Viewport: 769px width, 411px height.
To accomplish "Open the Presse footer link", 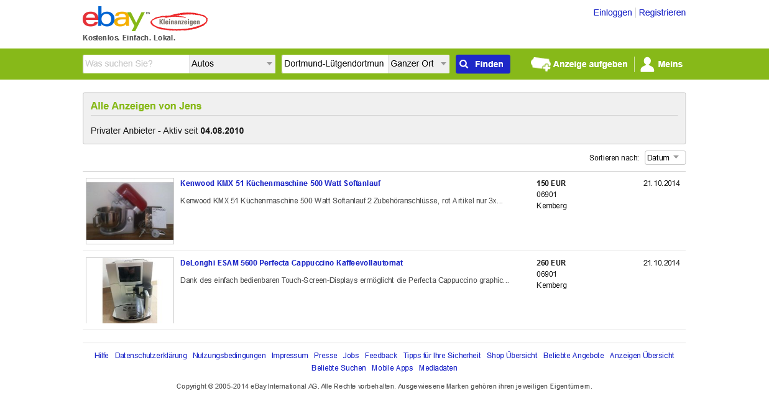I will [326, 356].
